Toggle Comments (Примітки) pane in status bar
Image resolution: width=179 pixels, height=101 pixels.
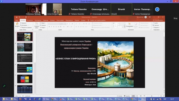click(x=127, y=96)
